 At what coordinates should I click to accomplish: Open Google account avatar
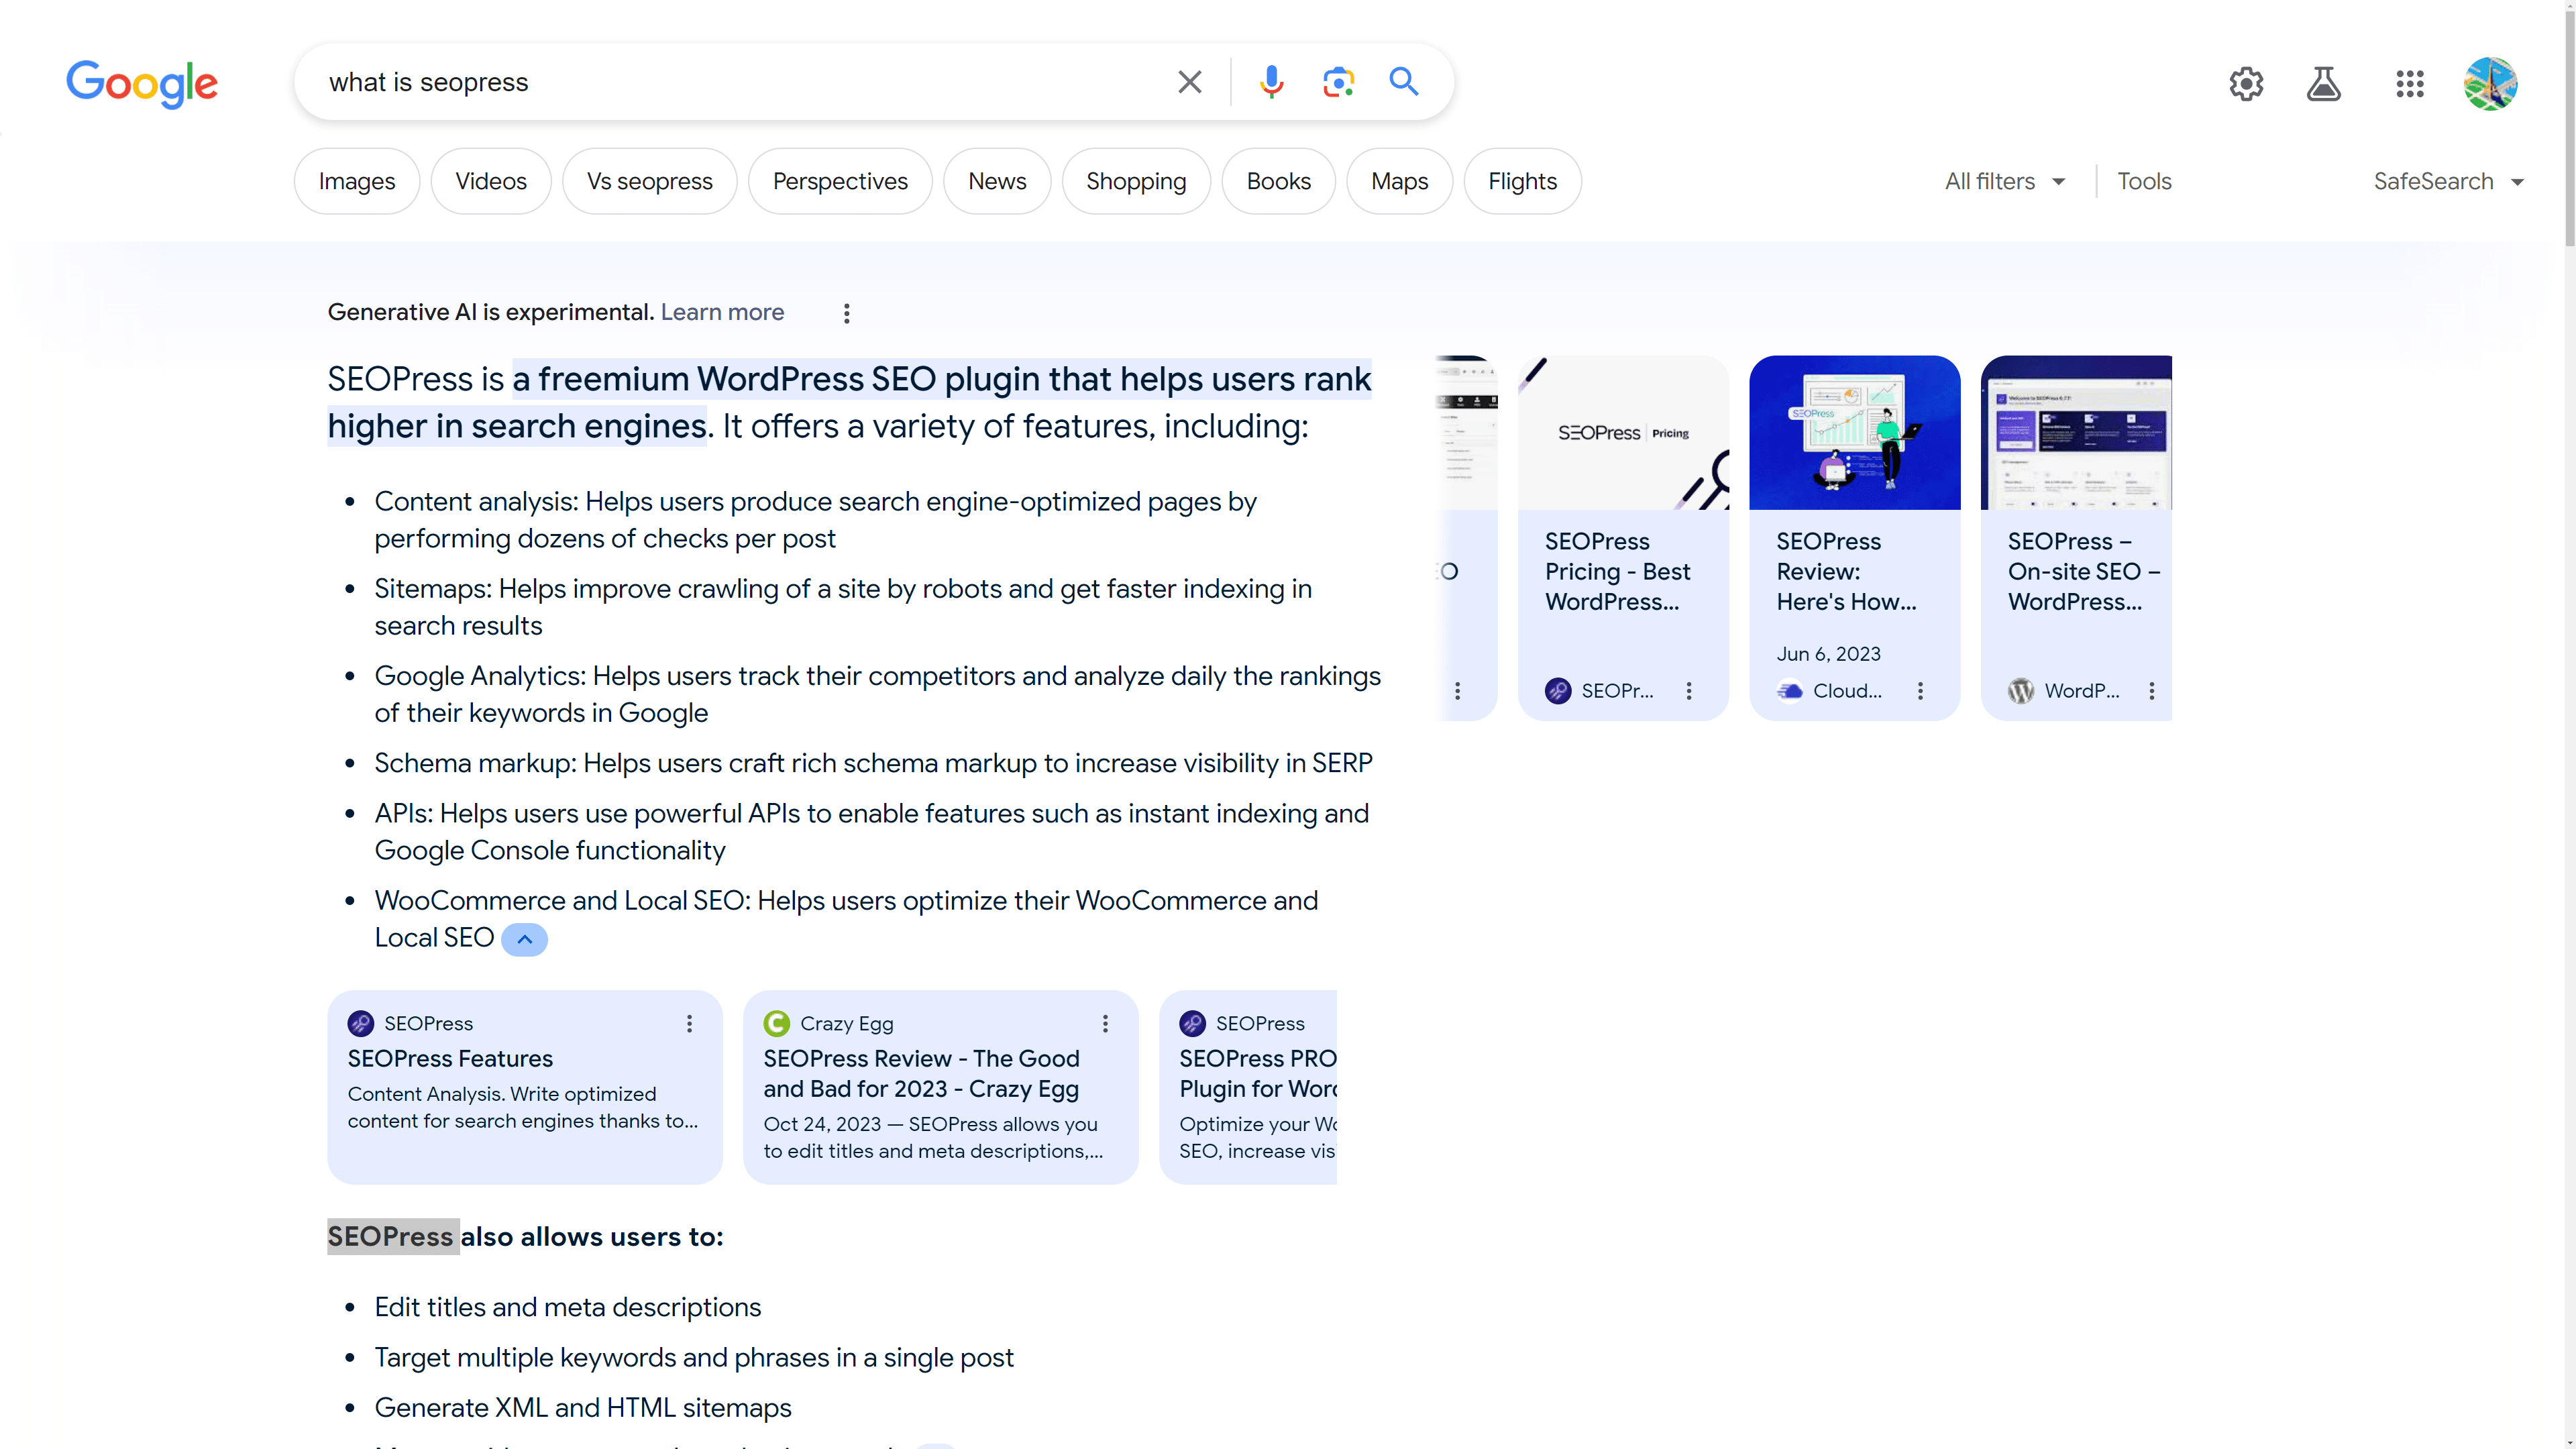point(2490,84)
